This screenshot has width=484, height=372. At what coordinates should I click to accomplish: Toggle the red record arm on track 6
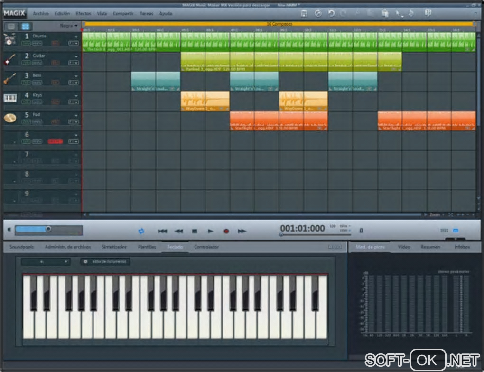point(55,141)
